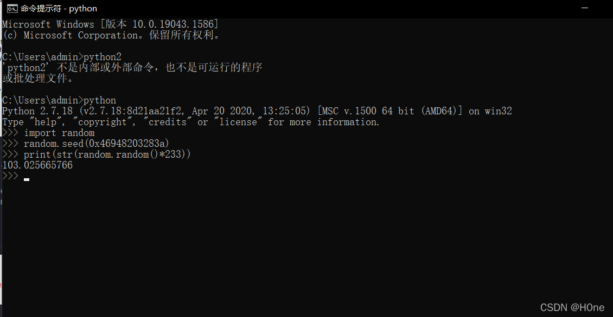
Task: Click the Python 2.7.18 version text
Action: click(x=37, y=111)
